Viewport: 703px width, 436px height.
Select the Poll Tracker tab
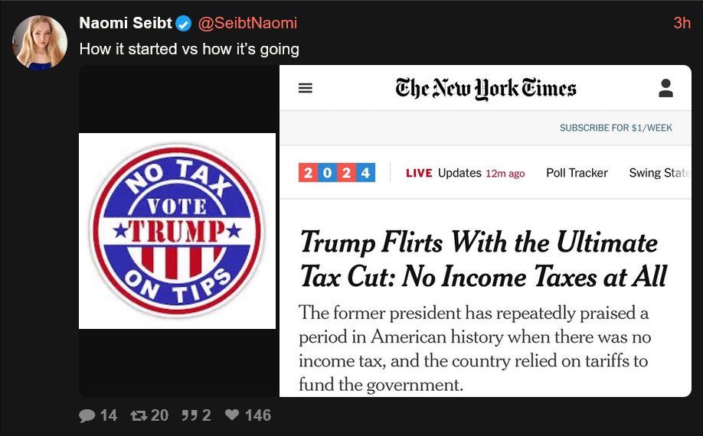(x=577, y=173)
